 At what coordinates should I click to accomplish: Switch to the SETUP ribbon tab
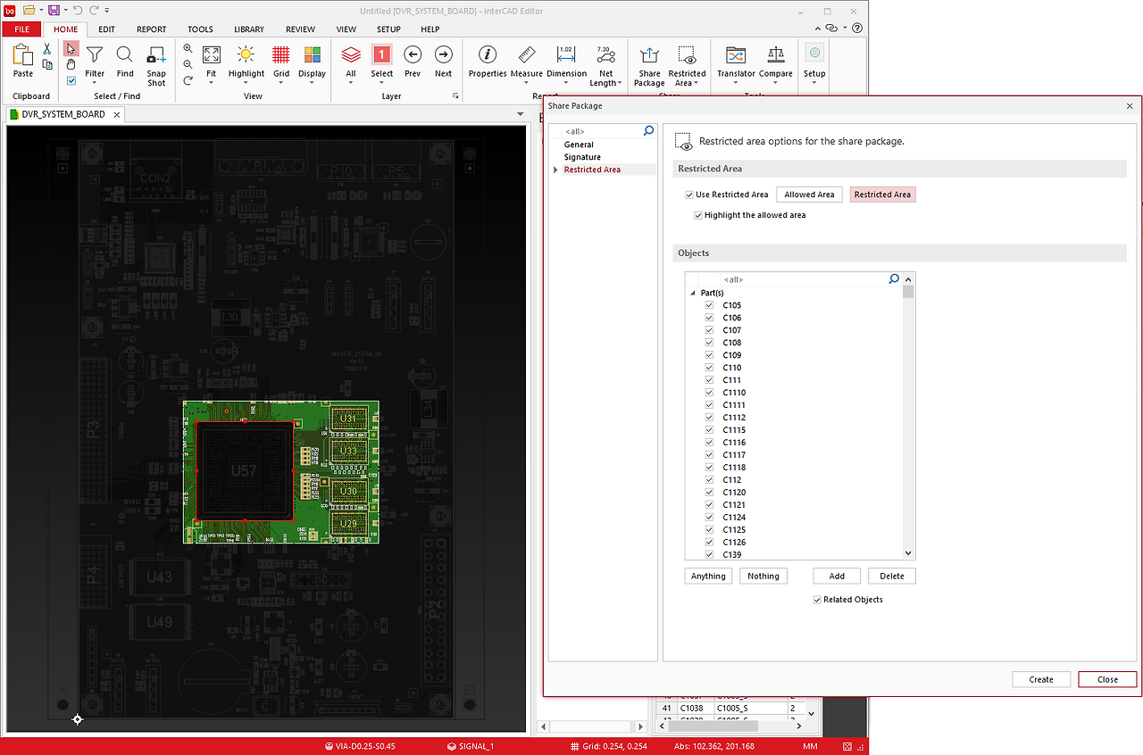click(388, 29)
